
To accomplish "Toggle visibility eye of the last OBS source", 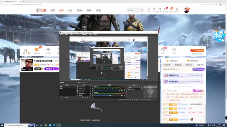I will [x=90, y=95].
